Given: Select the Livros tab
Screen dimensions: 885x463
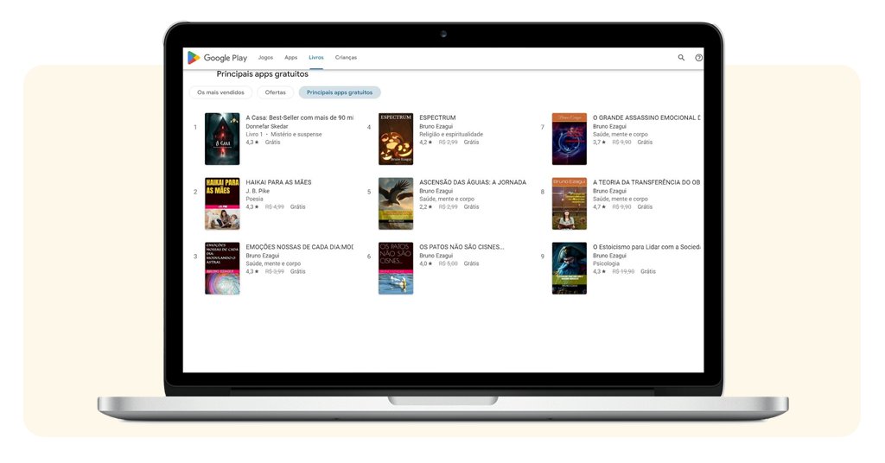Looking at the screenshot, I should 316,58.
